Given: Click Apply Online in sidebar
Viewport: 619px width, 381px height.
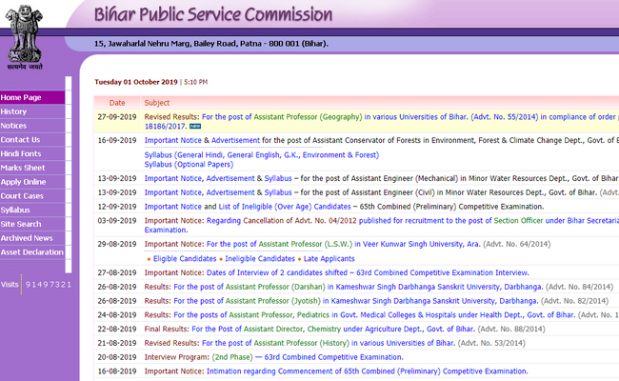Looking at the screenshot, I should pyautogui.click(x=23, y=182).
